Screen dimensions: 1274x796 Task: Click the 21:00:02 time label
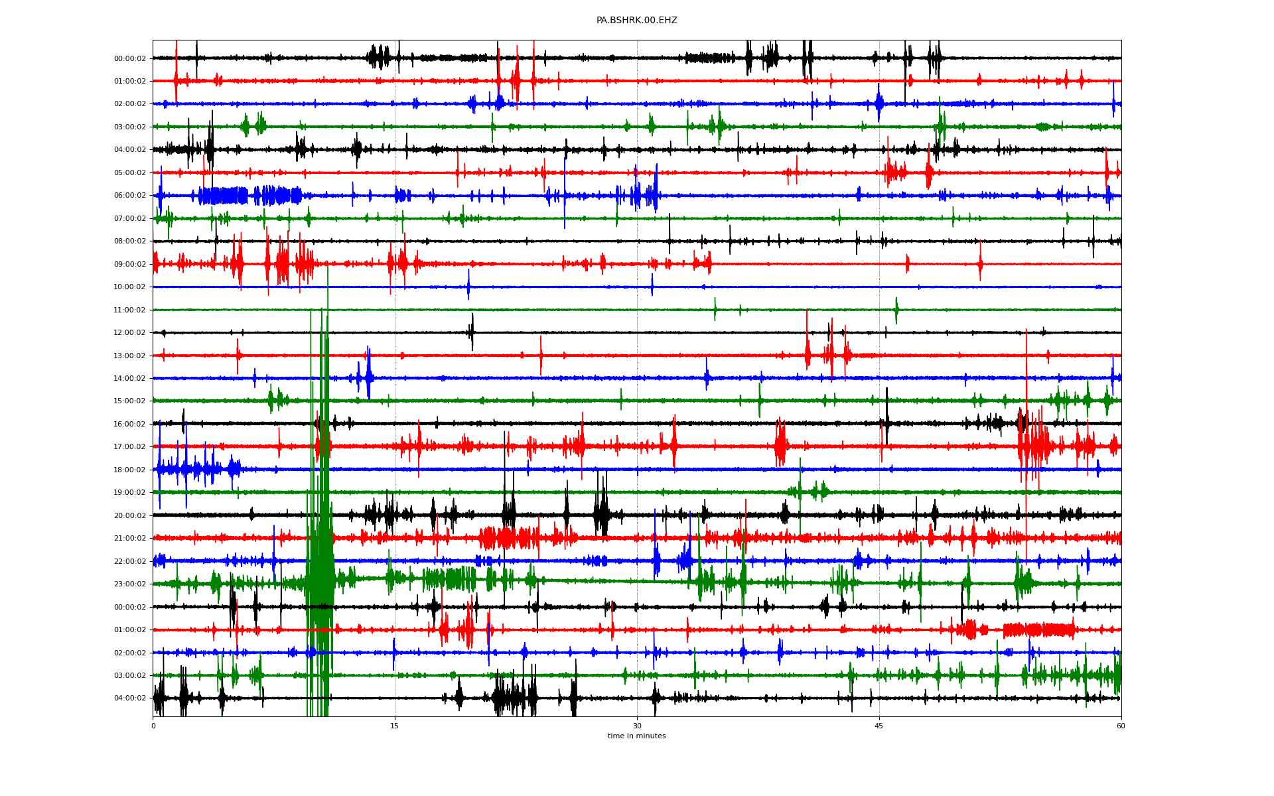click(x=129, y=539)
